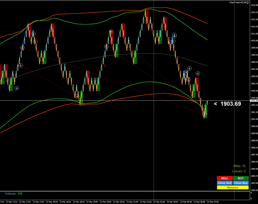The width and height of the screenshot is (258, 204).
Task: Click the 13 Mar 22:26 time label
Action: coord(146,202)
